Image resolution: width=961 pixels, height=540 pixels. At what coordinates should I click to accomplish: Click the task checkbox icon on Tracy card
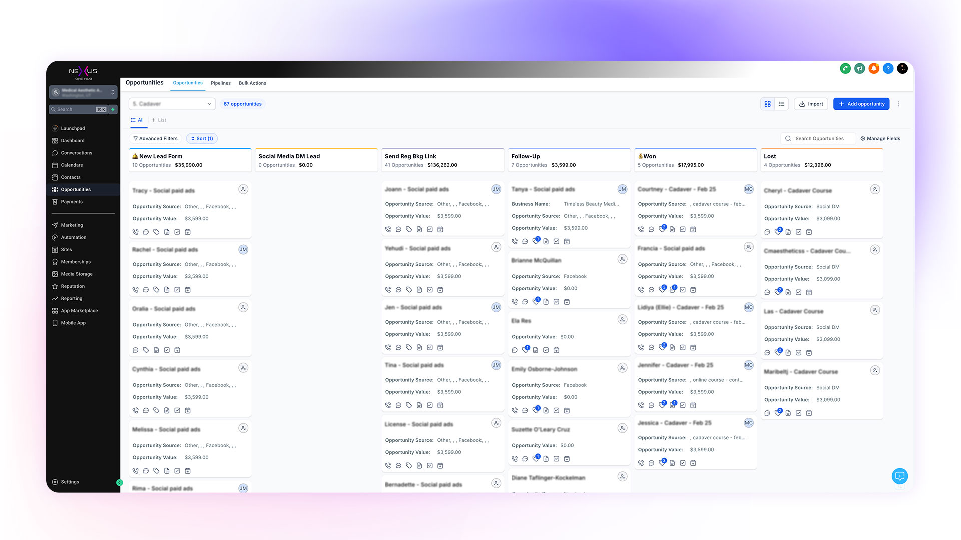click(177, 232)
